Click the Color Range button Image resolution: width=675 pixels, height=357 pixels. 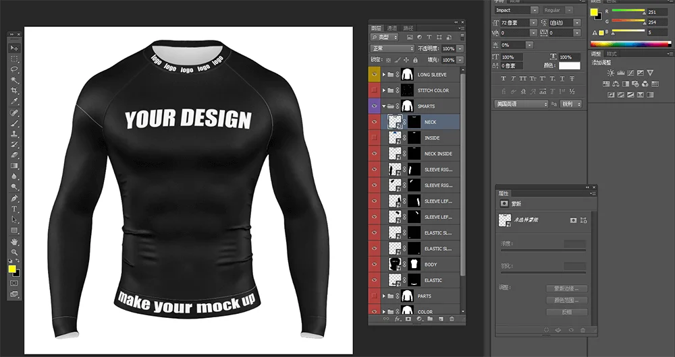567,300
